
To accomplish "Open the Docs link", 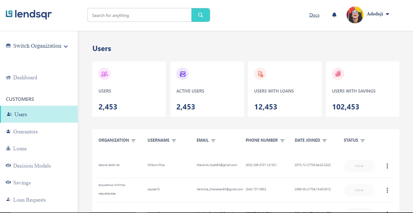I will tap(314, 15).
